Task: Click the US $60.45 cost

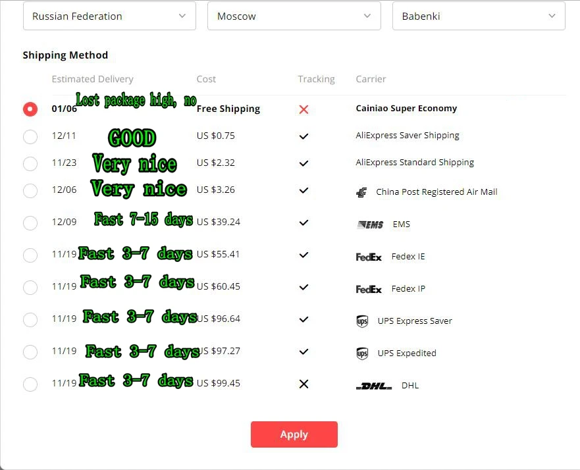Action: [x=218, y=286]
